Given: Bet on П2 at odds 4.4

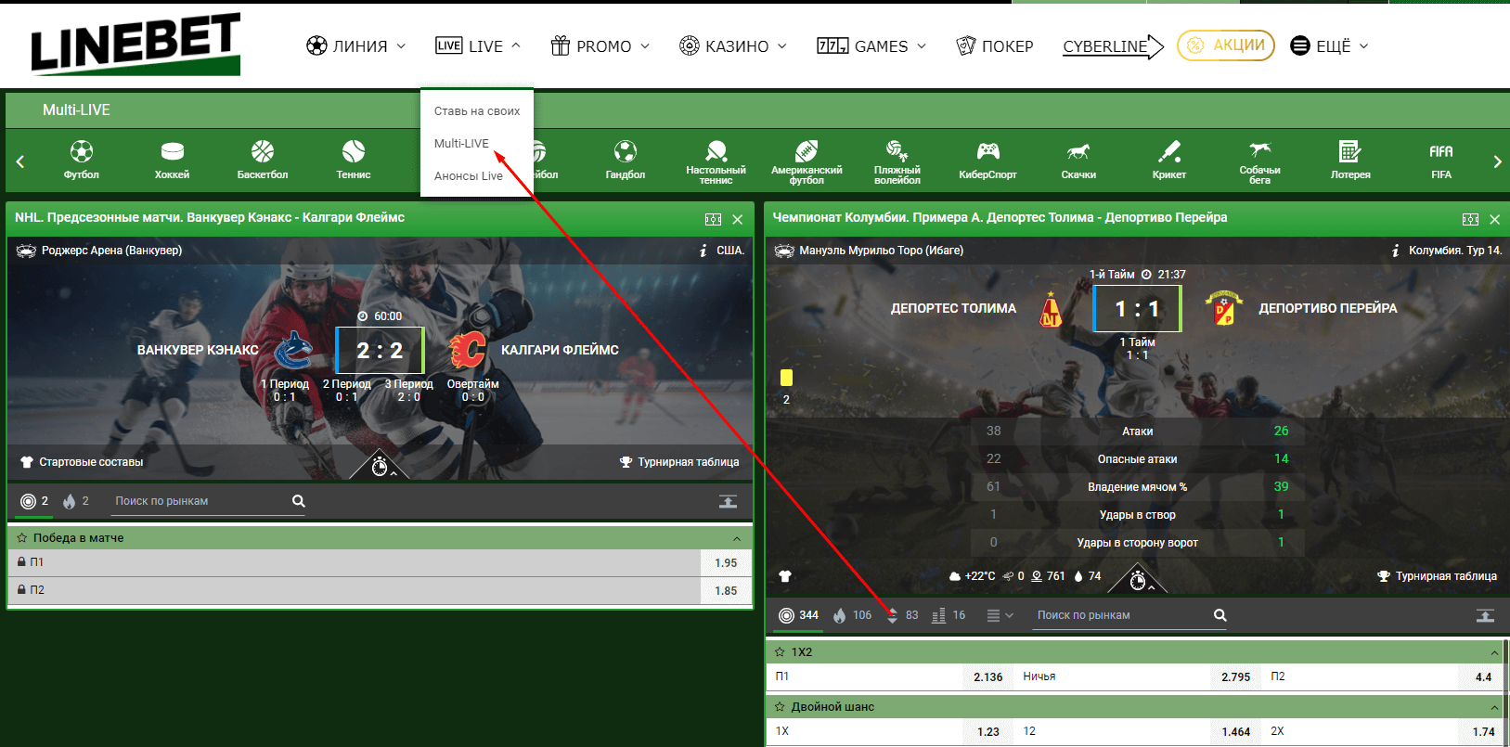Looking at the screenshot, I should click(1386, 676).
